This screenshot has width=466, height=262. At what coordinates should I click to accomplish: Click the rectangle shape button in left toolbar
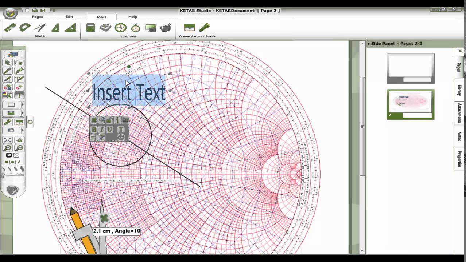click(x=11, y=105)
